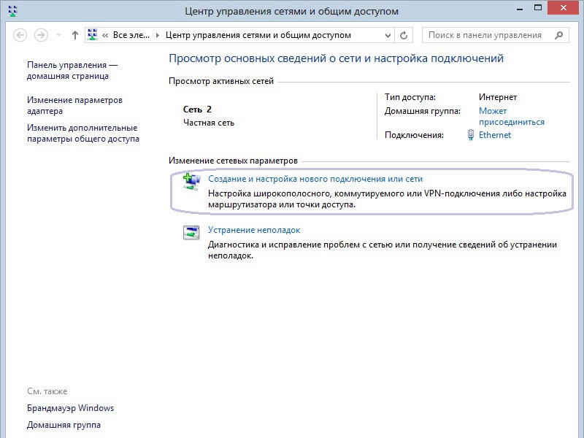Screen dimensions: 584x438
Task: Show hidden breadcrumb items via the double chevron
Action: click(x=105, y=35)
